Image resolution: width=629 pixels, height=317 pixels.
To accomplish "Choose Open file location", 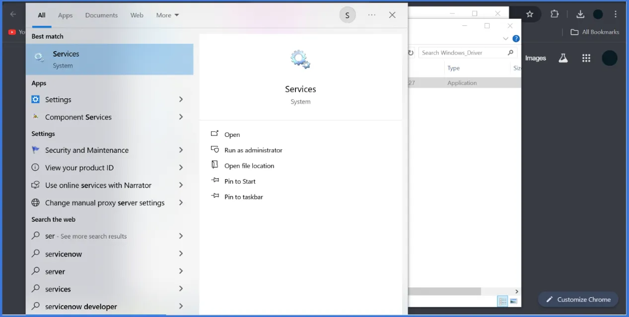I will (x=249, y=166).
